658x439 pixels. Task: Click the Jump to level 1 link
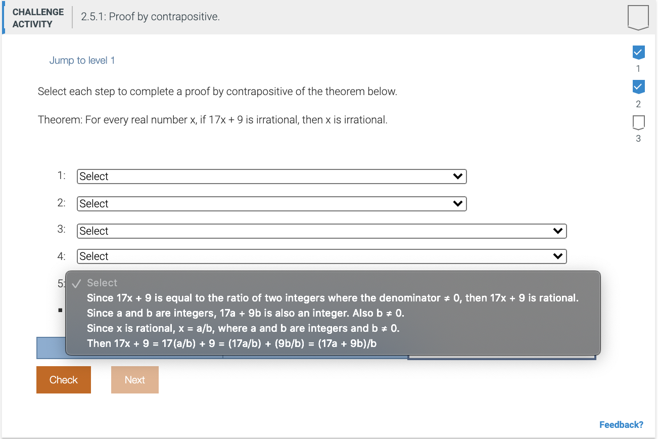(x=82, y=60)
